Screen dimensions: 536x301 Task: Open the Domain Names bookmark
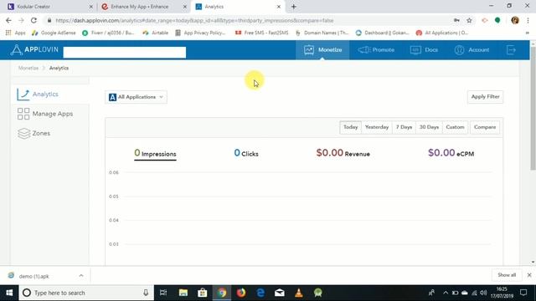point(322,33)
